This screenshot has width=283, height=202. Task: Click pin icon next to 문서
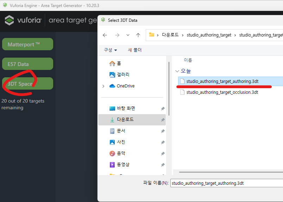point(163,131)
